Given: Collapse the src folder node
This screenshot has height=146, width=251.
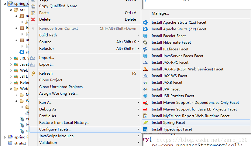Looking at the screenshot, I should coord(11,10).
